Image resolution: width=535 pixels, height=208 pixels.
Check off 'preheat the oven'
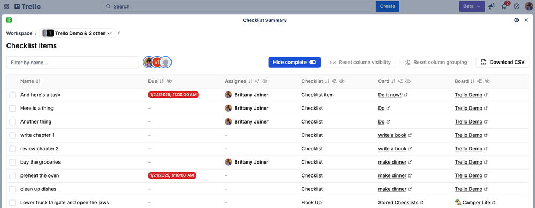[x=12, y=176]
